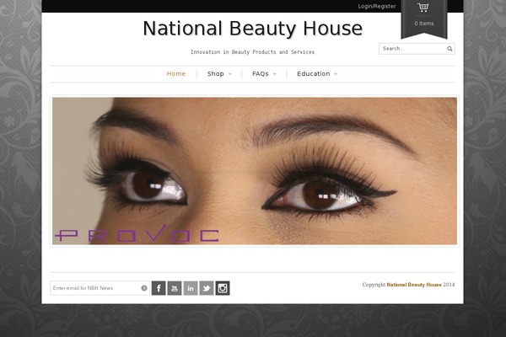Open the YouTube social icon
This screenshot has height=337, width=506.
pyautogui.click(x=175, y=288)
